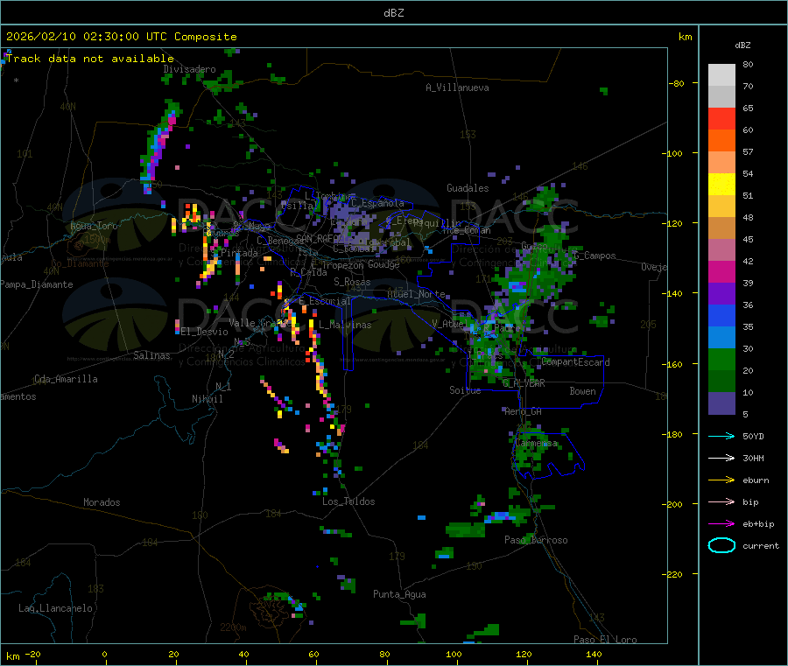Click the Los_Toldos map label
The image size is (788, 666).
click(x=348, y=501)
